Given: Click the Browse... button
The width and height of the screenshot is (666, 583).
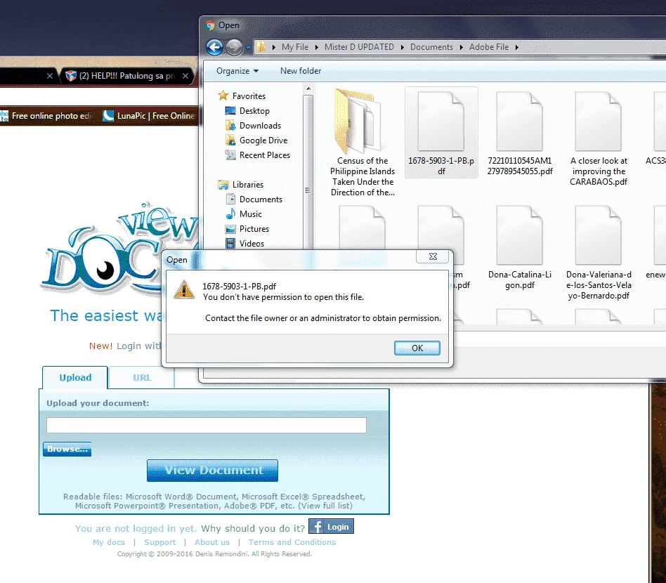Looking at the screenshot, I should pyautogui.click(x=67, y=449).
